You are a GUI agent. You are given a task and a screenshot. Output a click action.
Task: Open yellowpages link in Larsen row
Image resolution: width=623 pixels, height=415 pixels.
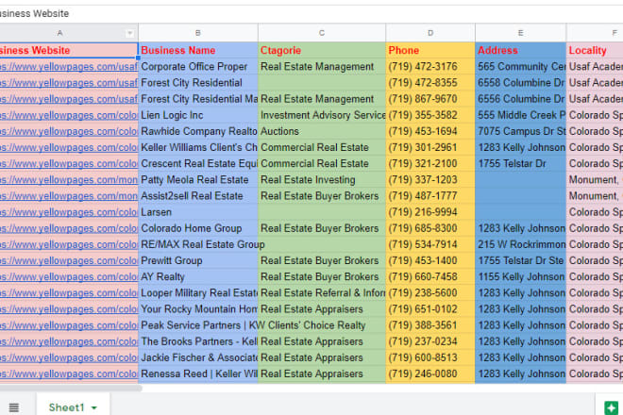pyautogui.click(x=69, y=212)
